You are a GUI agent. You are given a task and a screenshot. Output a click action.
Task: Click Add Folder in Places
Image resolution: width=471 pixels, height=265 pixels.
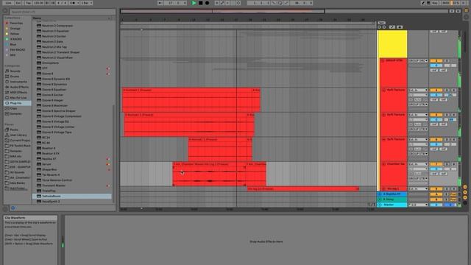pos(18,188)
